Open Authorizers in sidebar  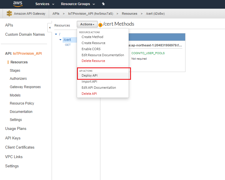coord(18,79)
